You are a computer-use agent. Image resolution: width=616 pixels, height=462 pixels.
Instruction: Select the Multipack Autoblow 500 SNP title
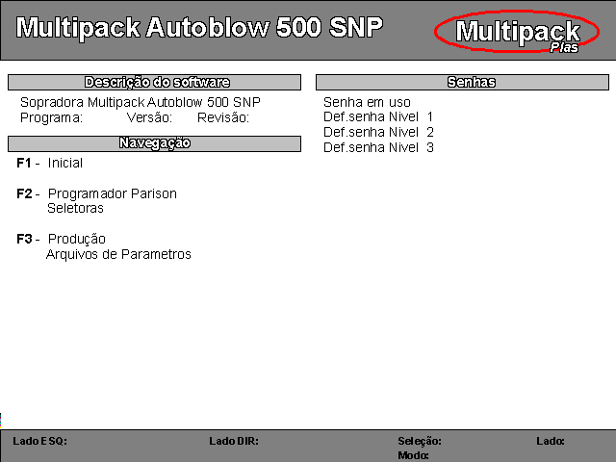[x=199, y=28]
